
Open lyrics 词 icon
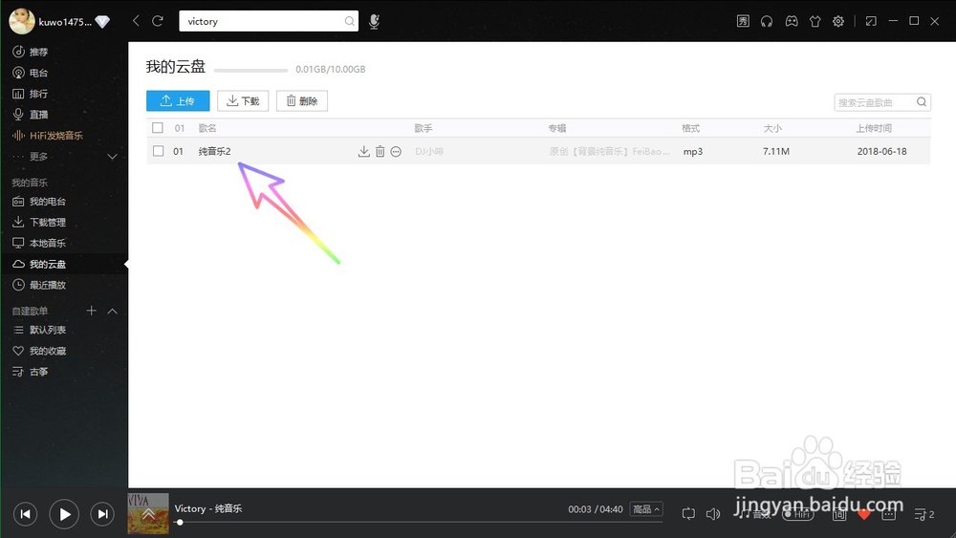839,513
